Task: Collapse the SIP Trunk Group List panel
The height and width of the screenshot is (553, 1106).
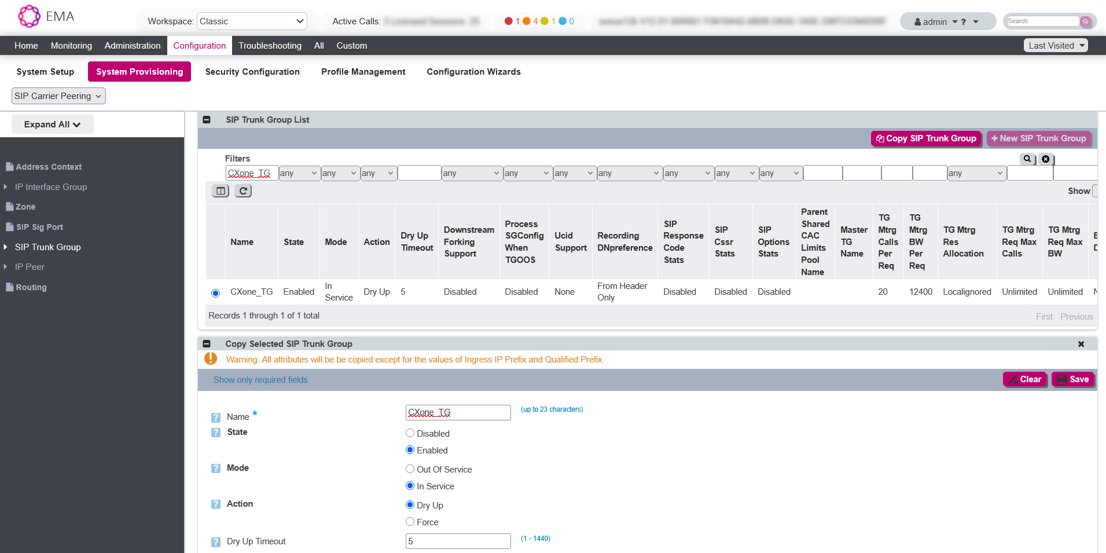Action: click(x=207, y=120)
